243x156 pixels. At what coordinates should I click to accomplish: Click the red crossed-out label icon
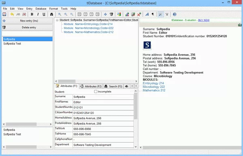pyautogui.click(x=24, y=15)
